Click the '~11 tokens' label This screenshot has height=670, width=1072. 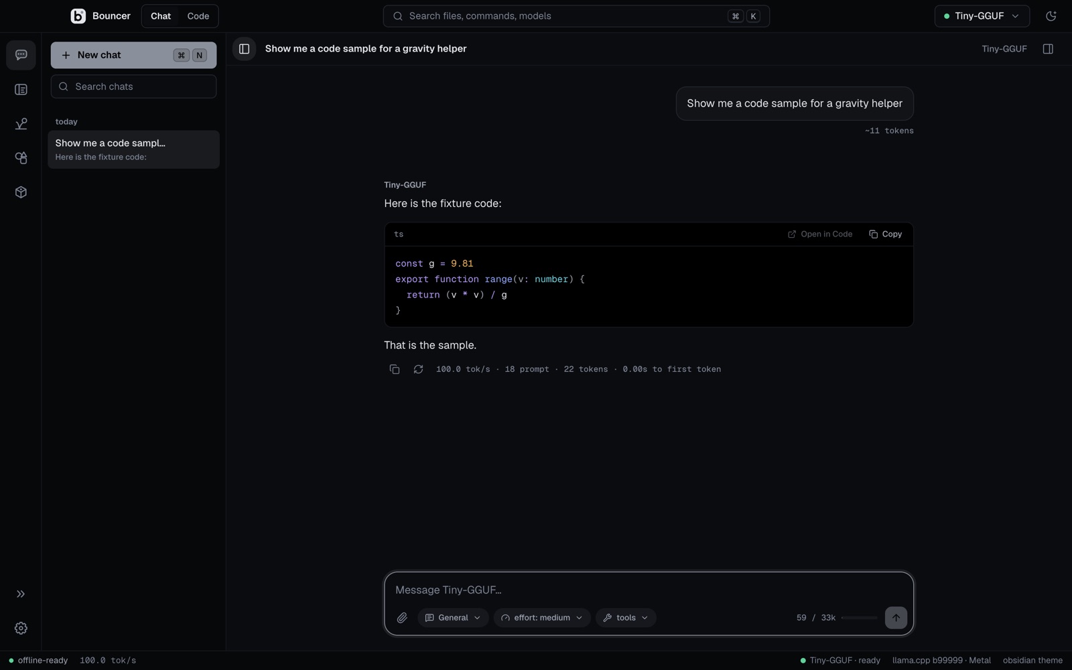(889, 131)
